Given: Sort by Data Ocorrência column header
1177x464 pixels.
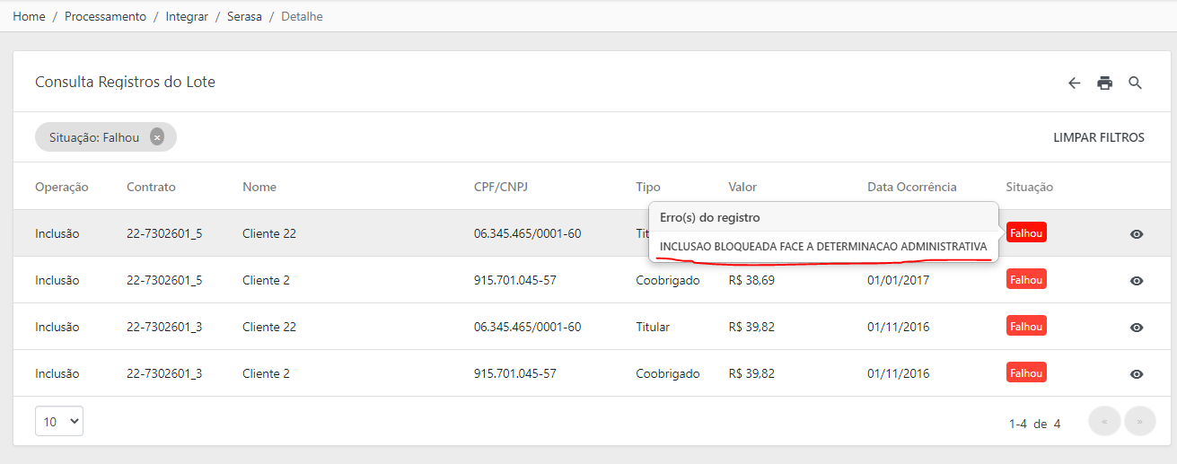Looking at the screenshot, I should (912, 187).
